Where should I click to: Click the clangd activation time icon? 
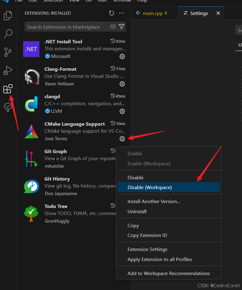[113, 96]
